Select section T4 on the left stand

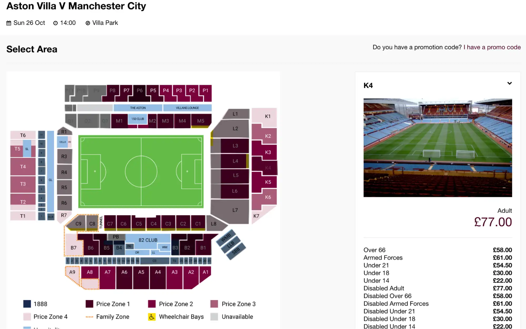[22, 166]
